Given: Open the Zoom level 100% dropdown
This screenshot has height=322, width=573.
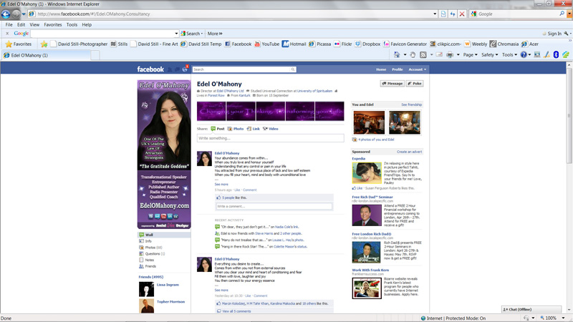Looking at the screenshot, I should point(563,318).
